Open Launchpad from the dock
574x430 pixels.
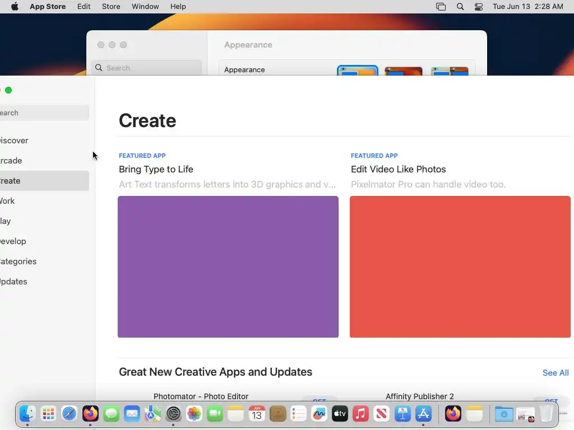[x=48, y=414]
